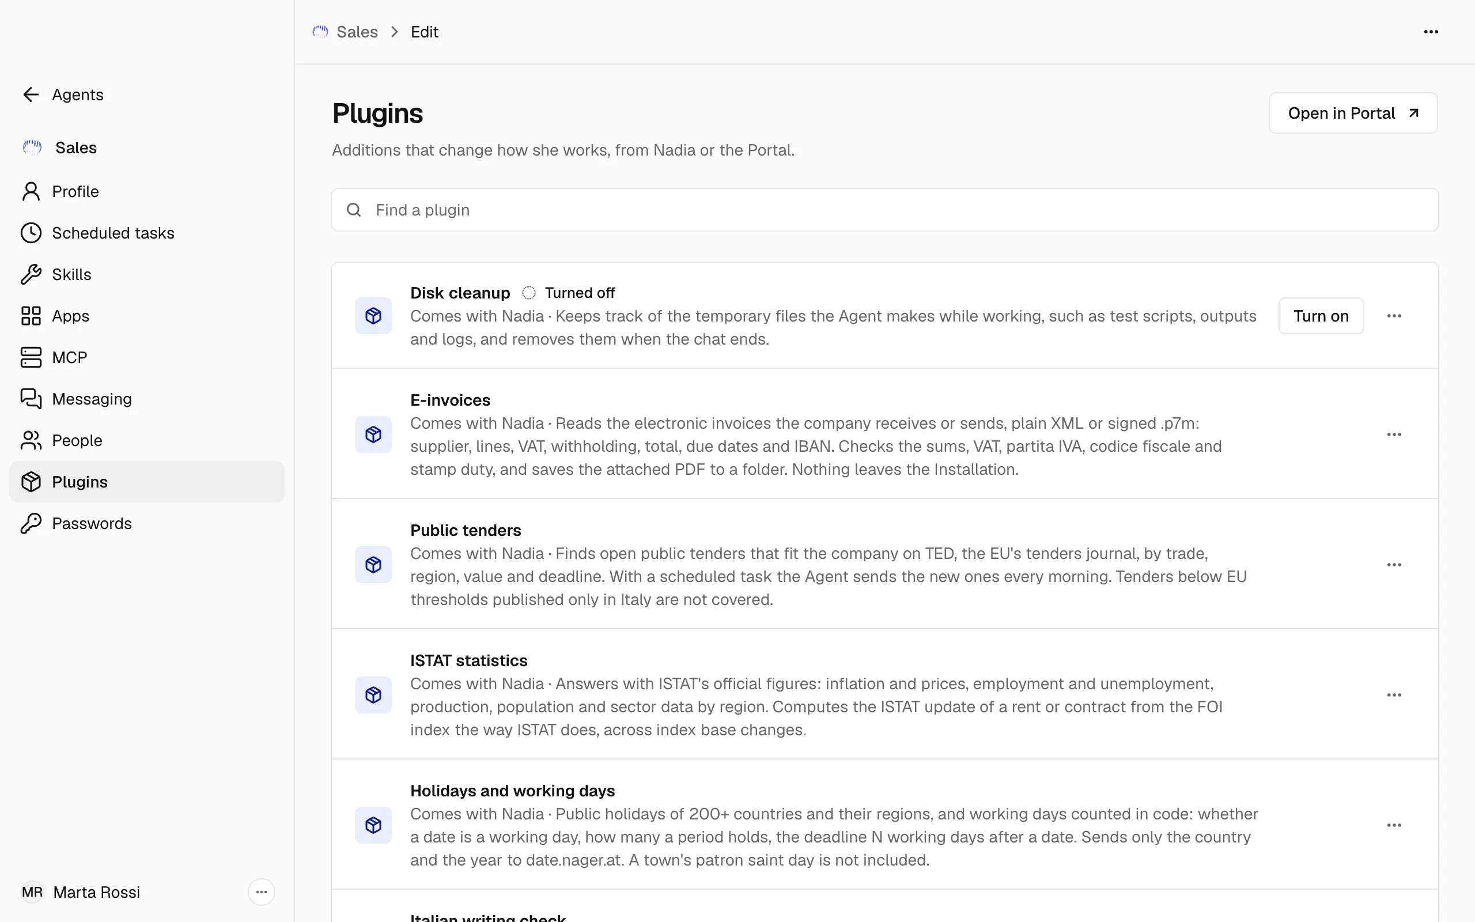The width and height of the screenshot is (1475, 922).
Task: Focus the Find a plugin search field
Action: [x=884, y=210]
